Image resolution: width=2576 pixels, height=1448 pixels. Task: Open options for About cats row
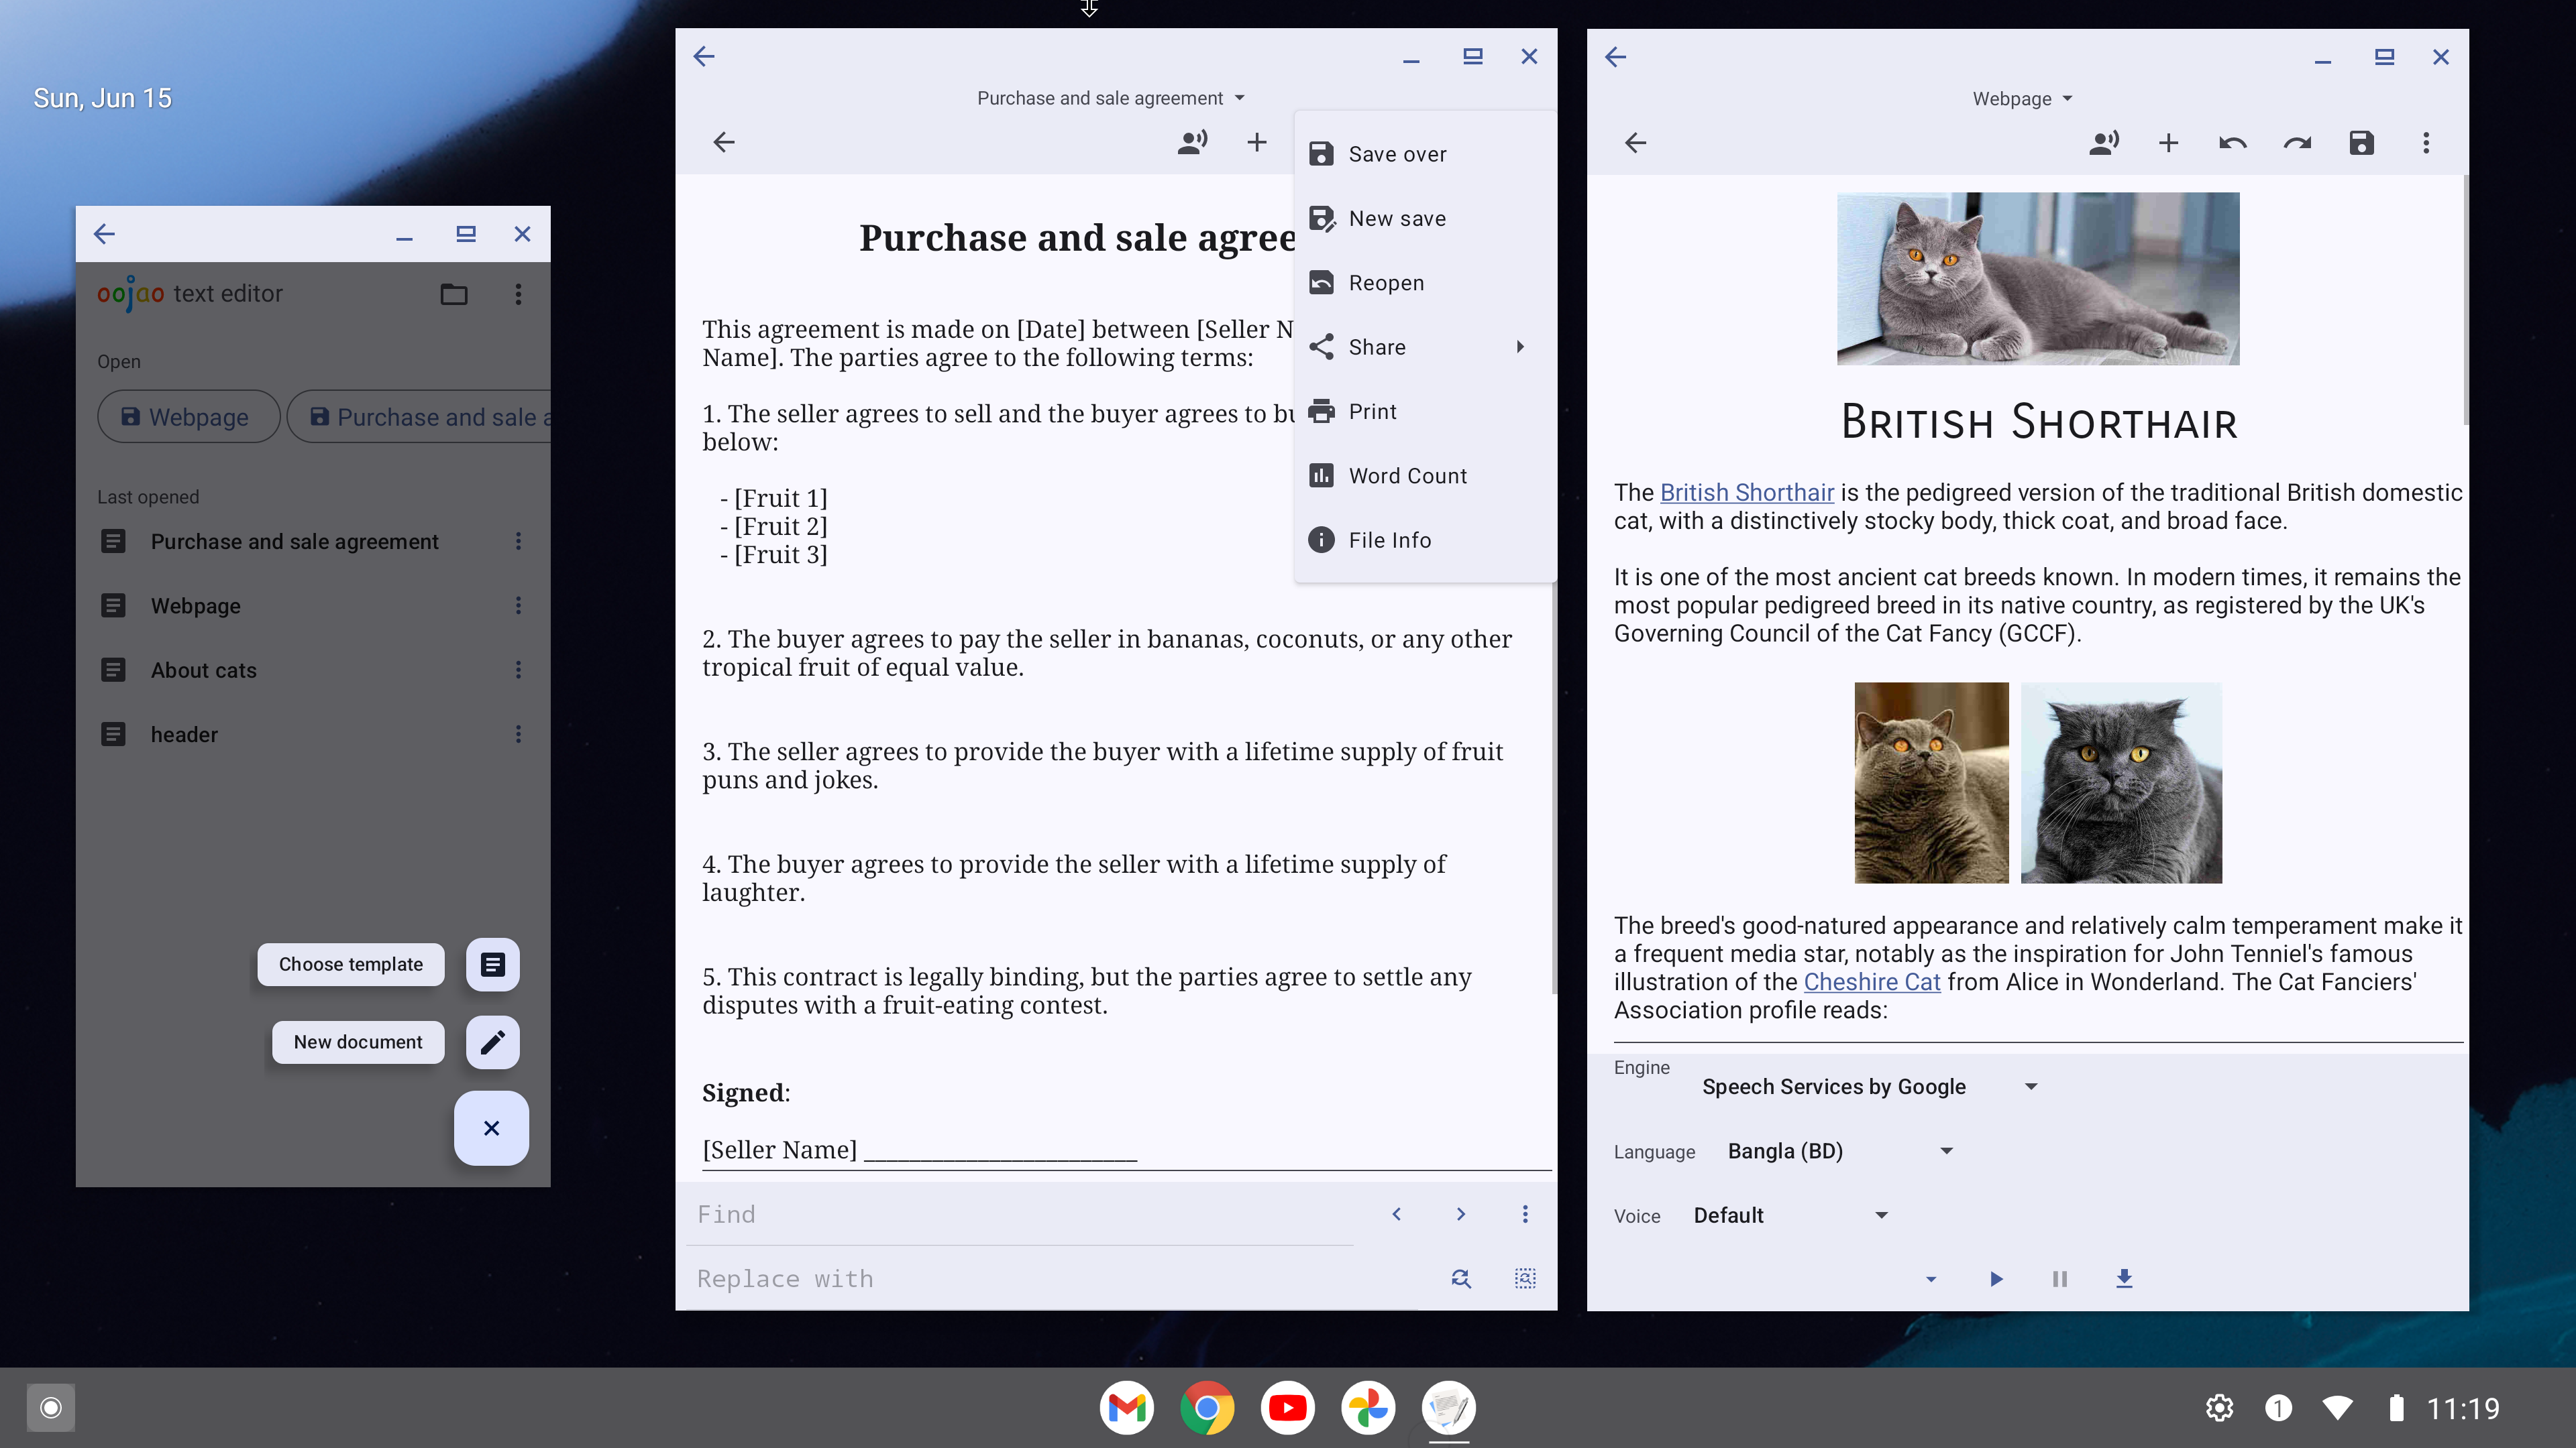coord(518,670)
